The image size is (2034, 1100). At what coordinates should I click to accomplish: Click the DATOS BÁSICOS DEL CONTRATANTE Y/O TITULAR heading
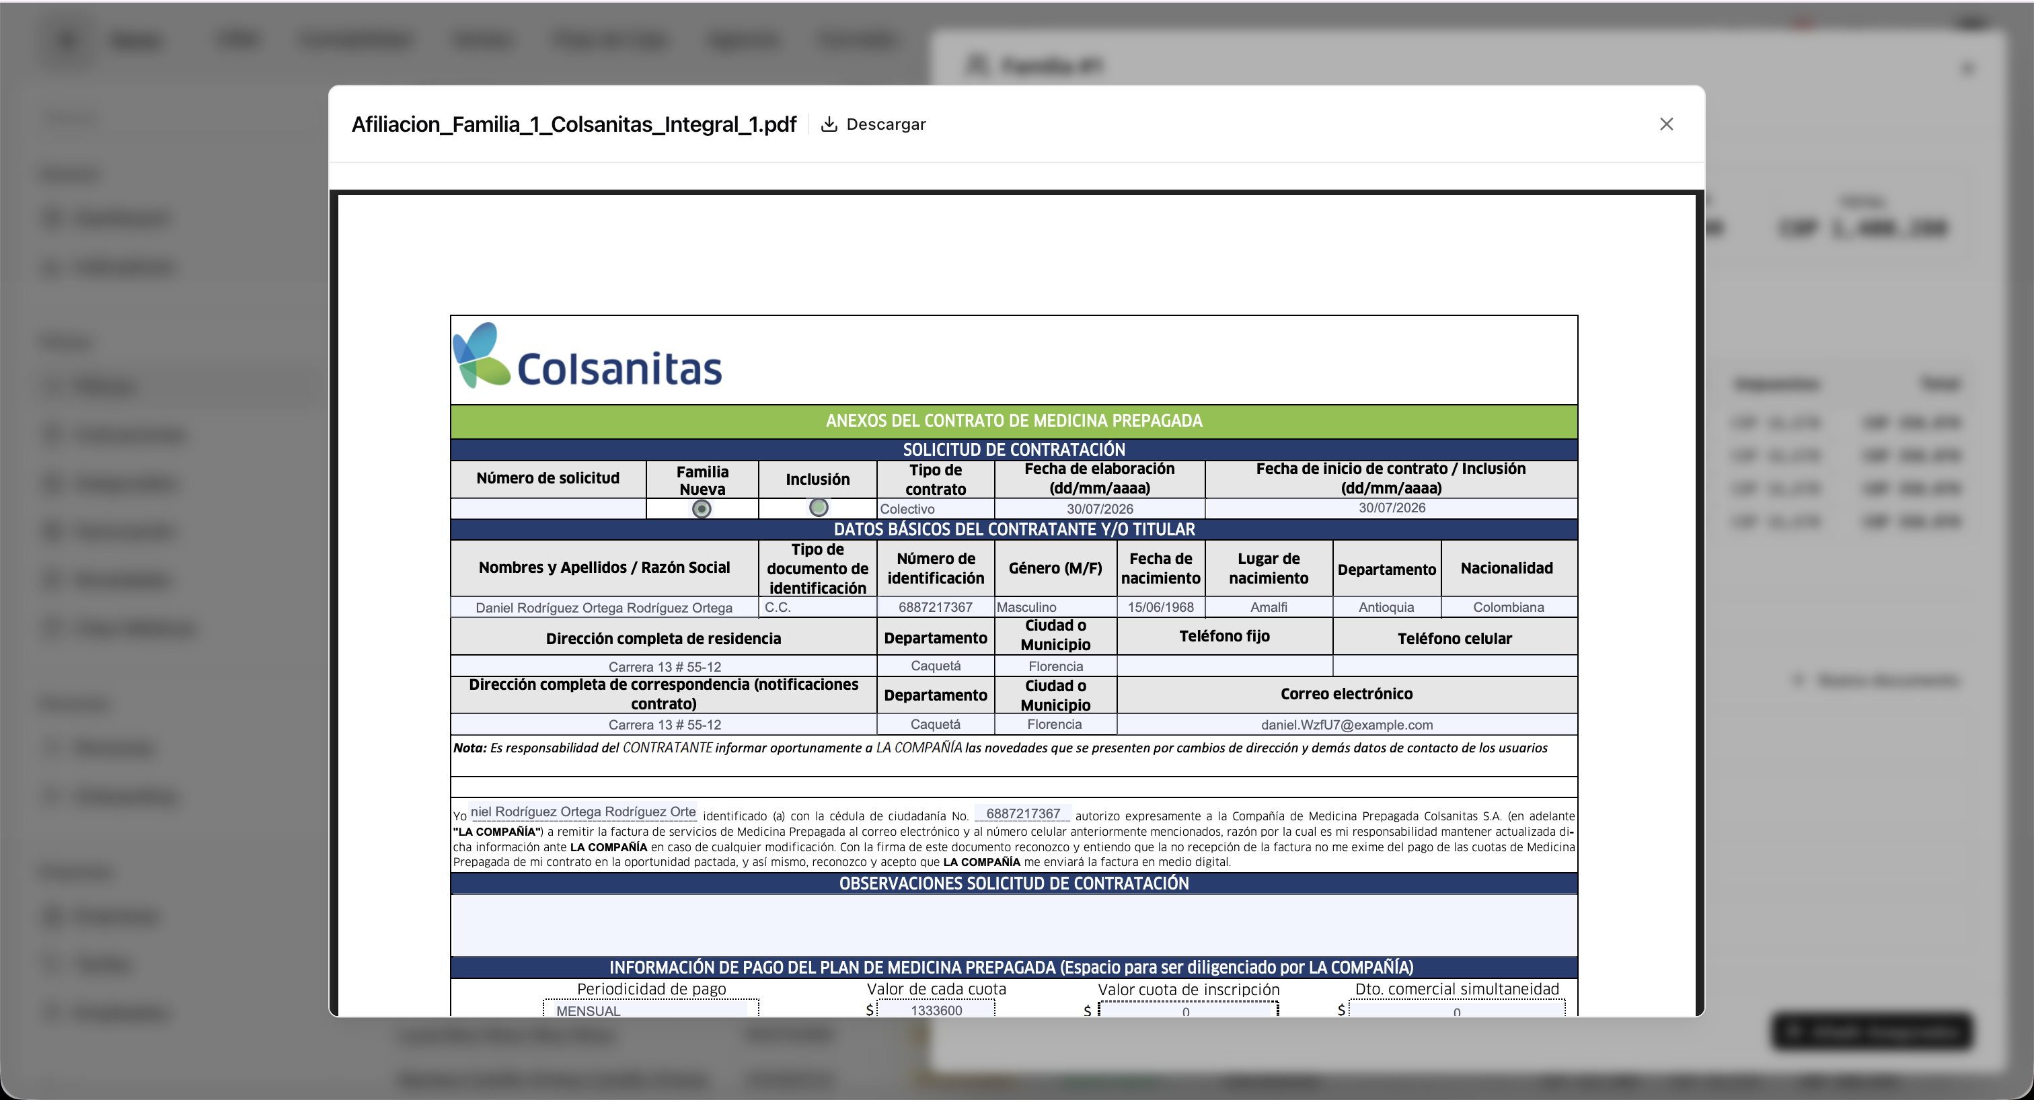click(1014, 529)
